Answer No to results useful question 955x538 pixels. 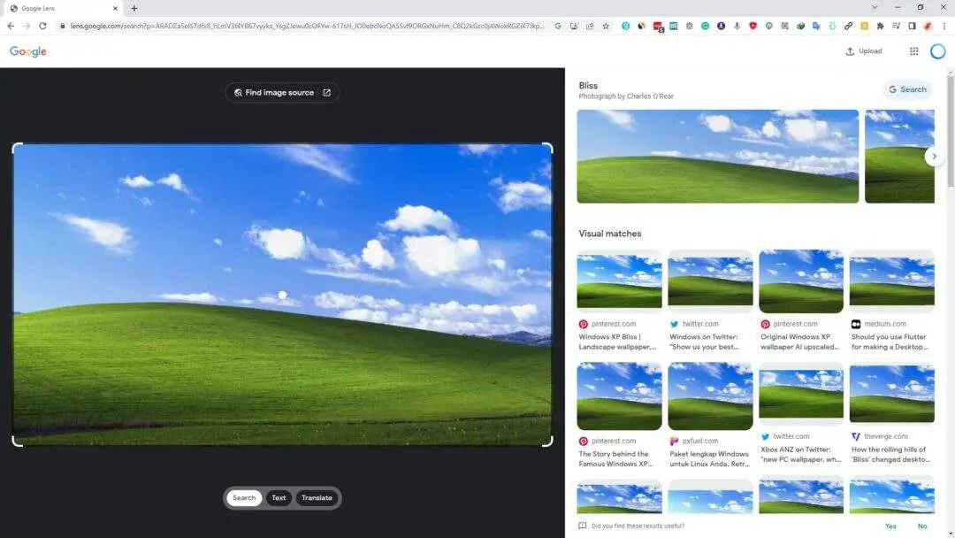point(922,526)
